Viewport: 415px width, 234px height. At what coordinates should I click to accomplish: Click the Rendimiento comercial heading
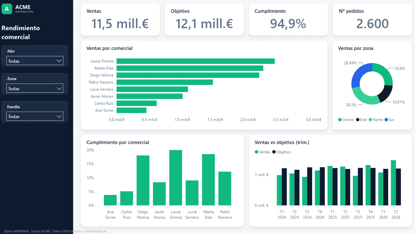click(21, 32)
